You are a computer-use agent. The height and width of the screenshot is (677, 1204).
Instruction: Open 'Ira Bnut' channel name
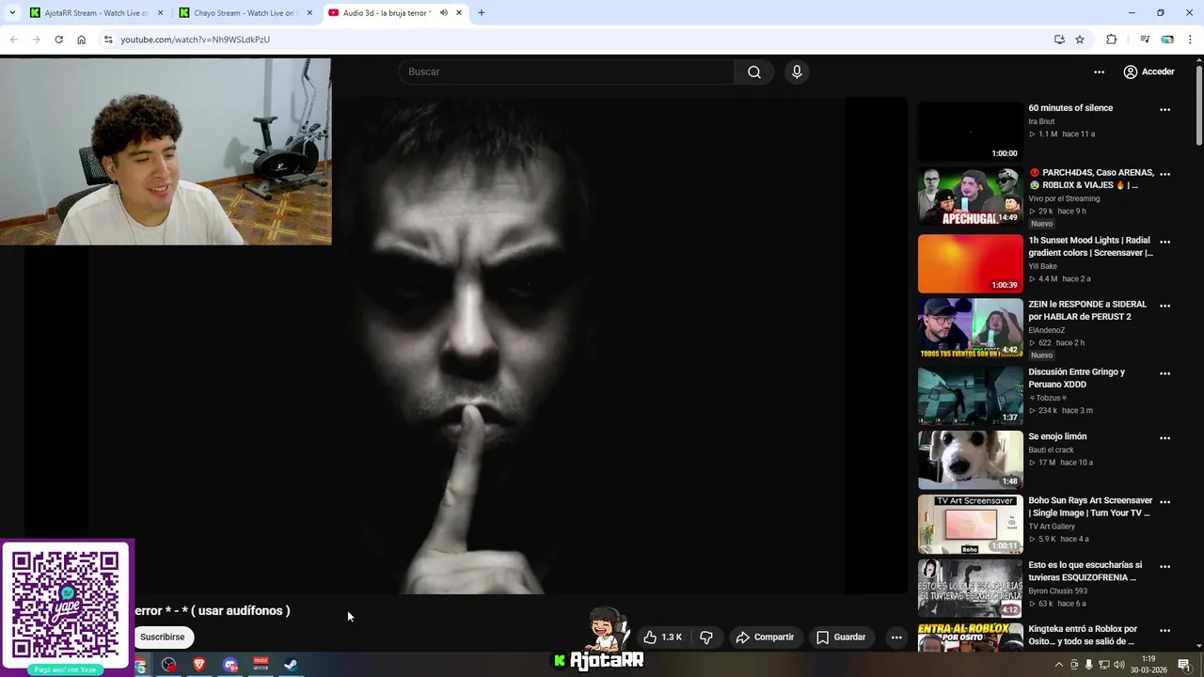coord(1041,121)
